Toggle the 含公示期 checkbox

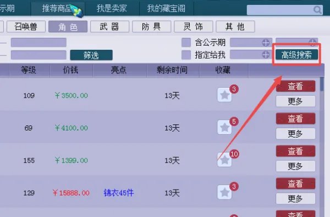[x=186, y=43]
